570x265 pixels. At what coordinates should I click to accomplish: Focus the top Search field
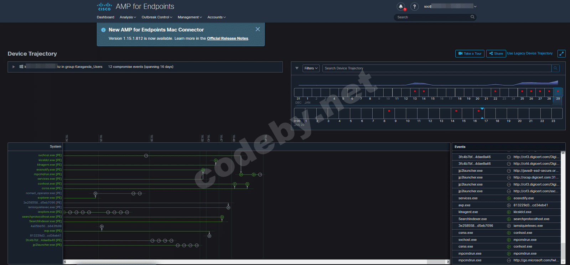(435, 17)
